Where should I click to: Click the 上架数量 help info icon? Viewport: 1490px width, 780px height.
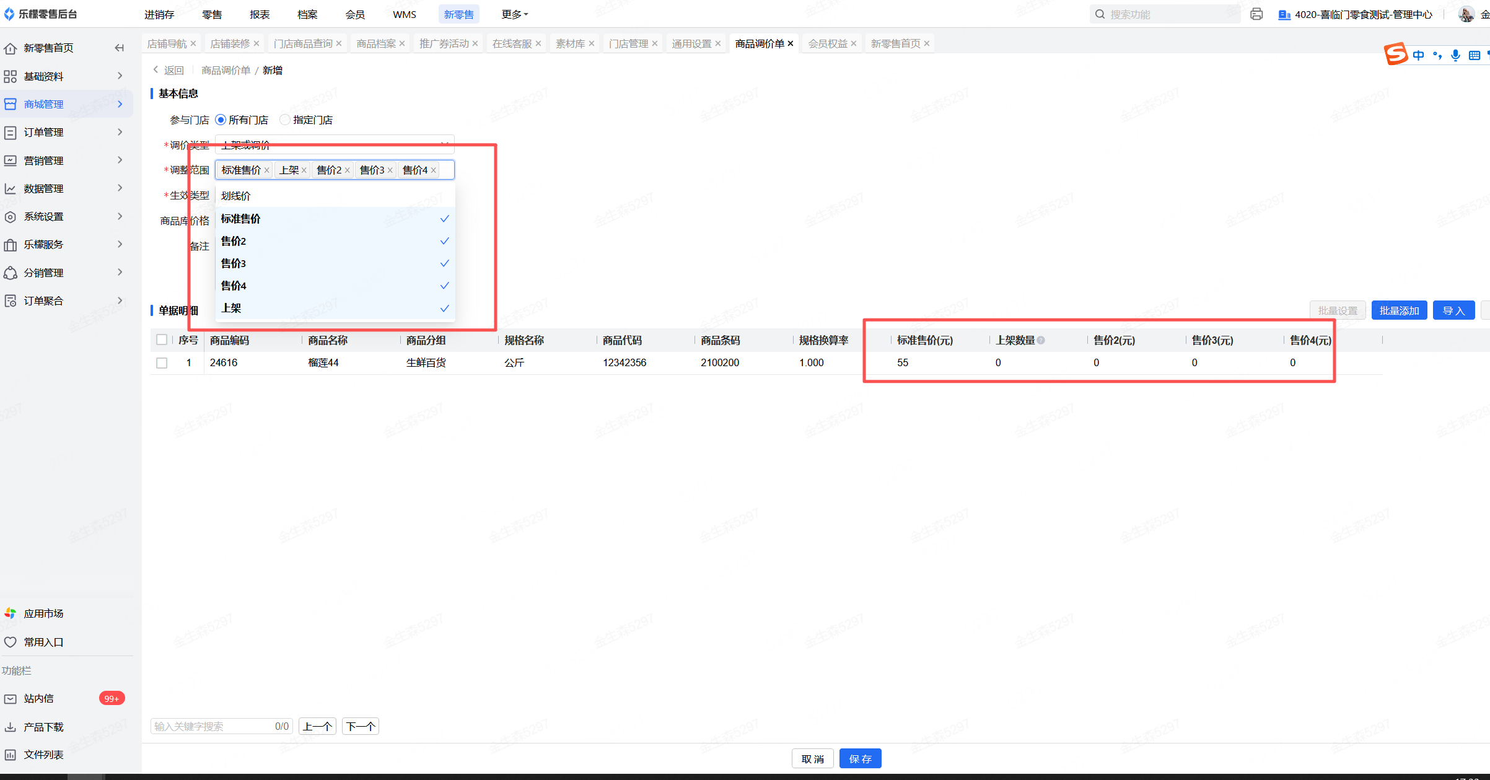coord(1041,340)
